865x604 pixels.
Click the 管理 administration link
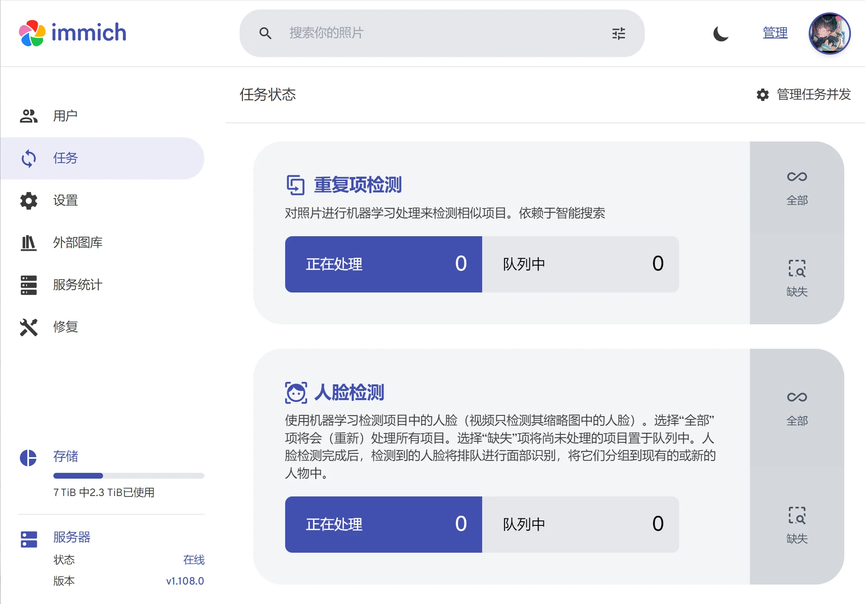[x=775, y=33]
